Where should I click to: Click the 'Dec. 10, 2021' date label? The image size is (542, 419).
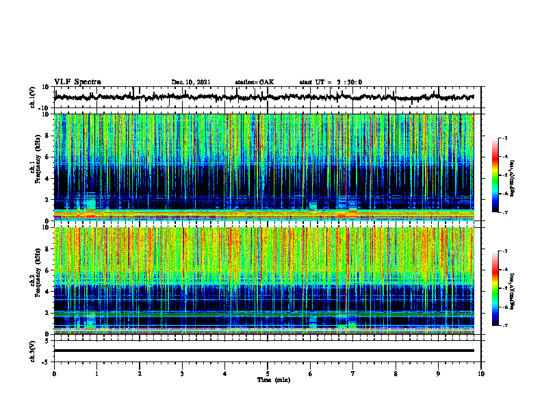[x=191, y=82]
